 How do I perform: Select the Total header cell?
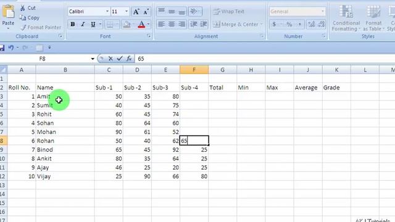[x=223, y=88]
